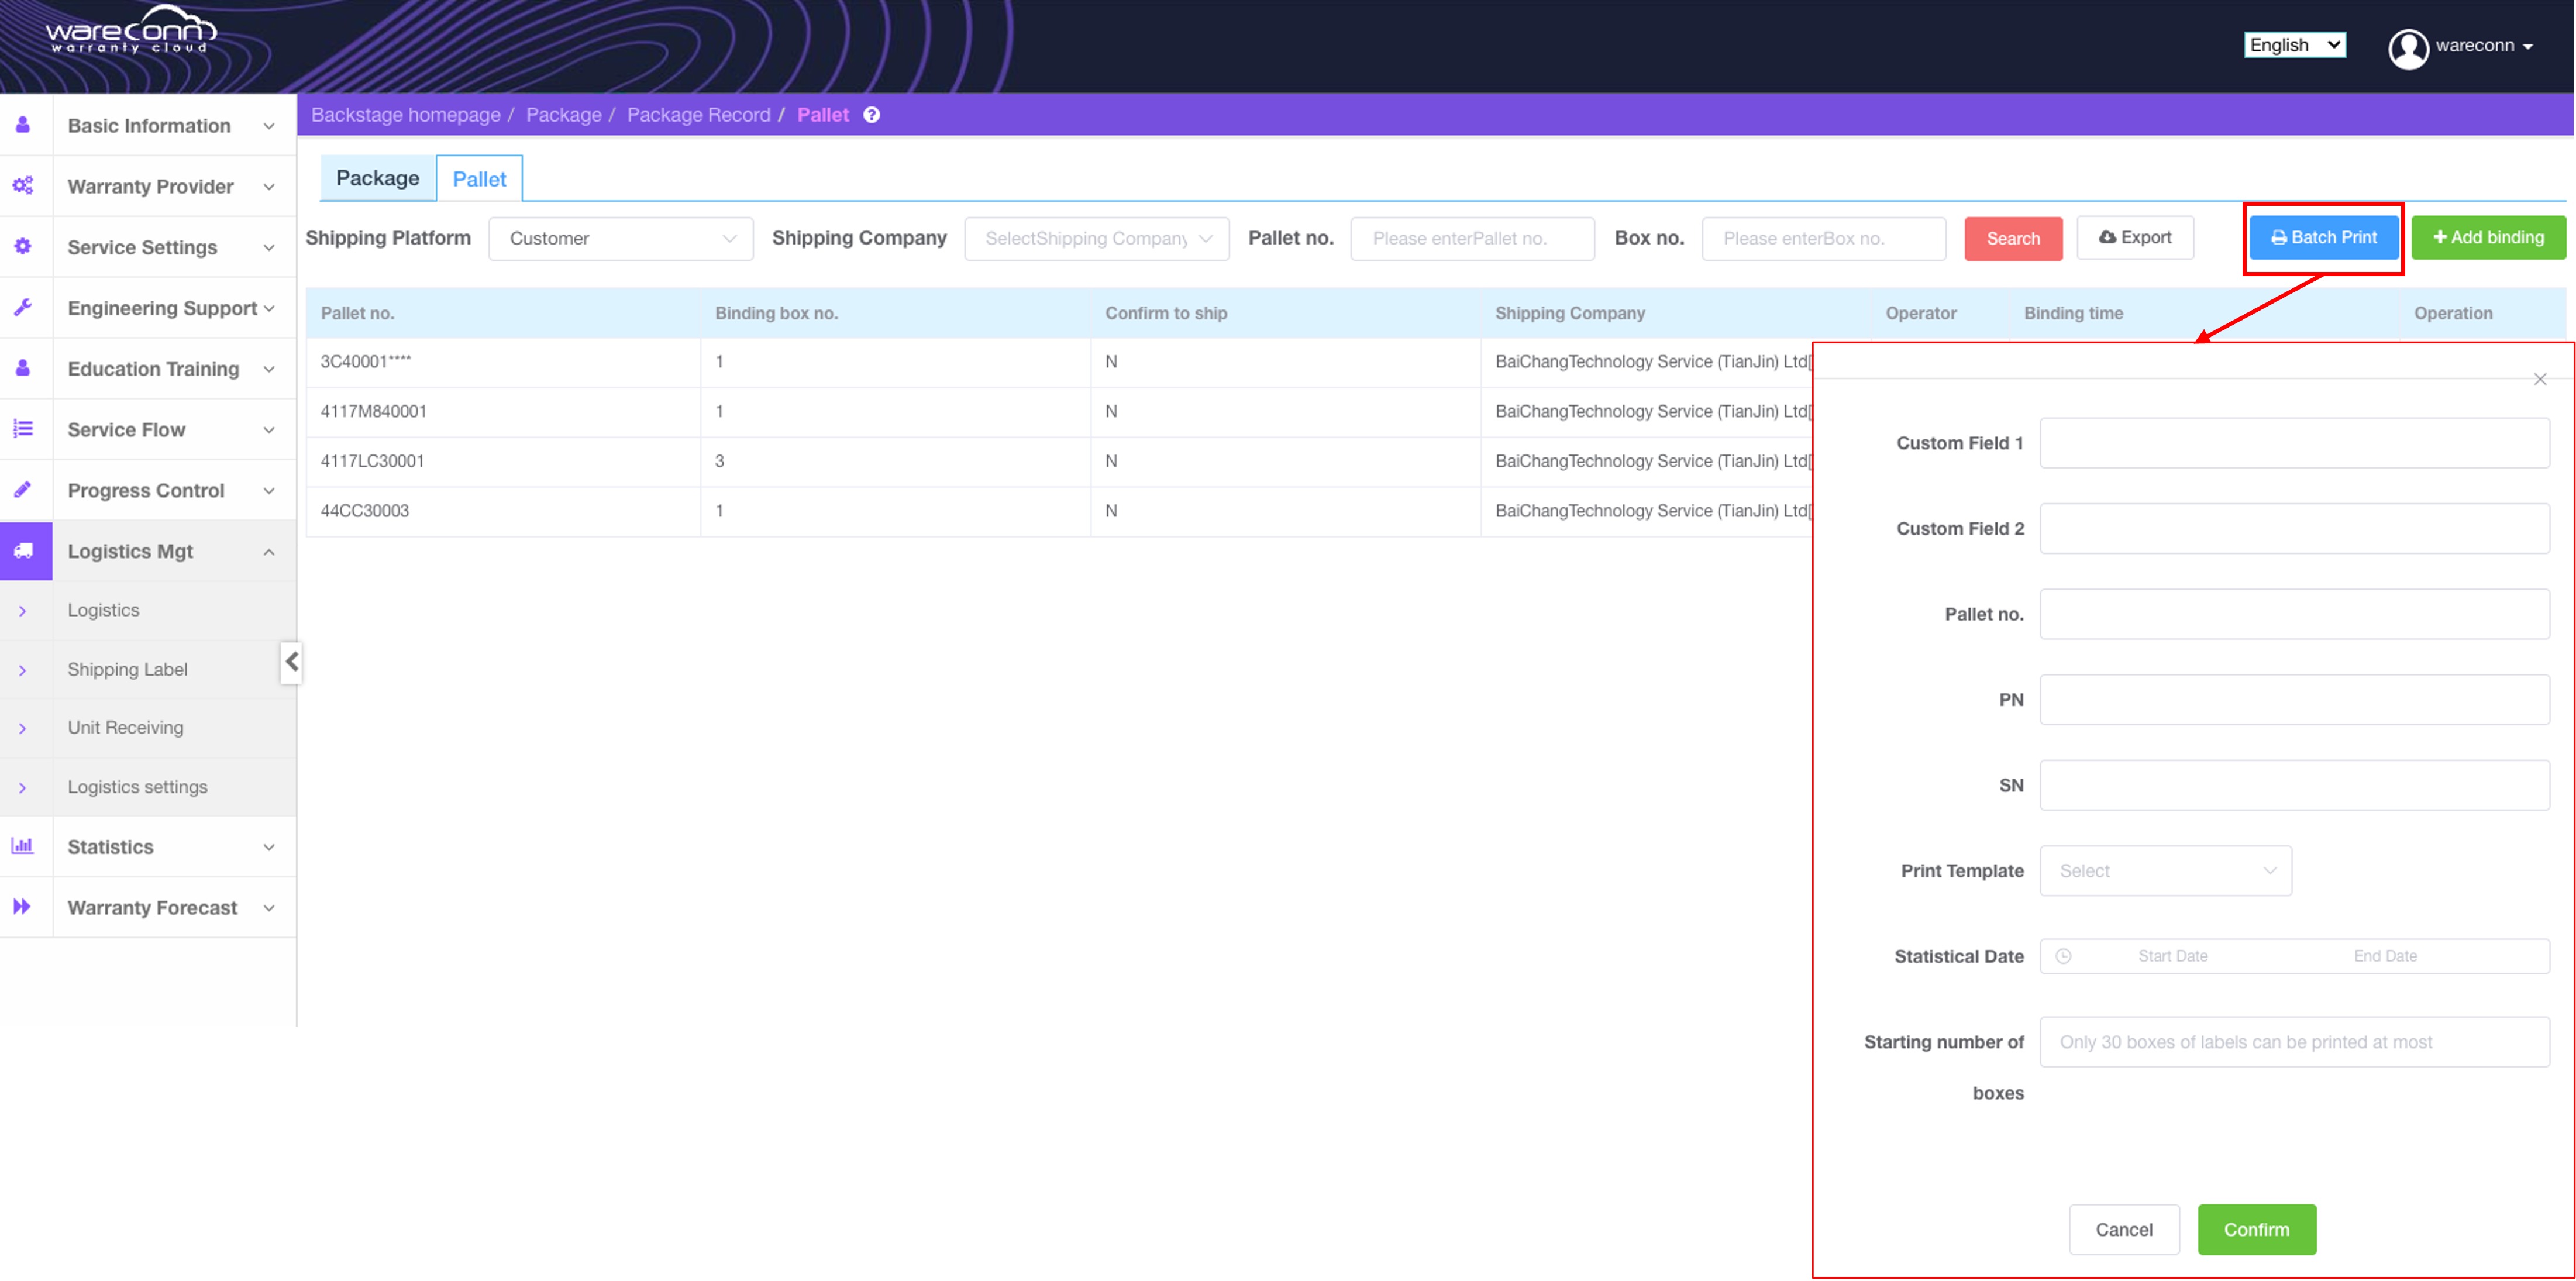This screenshot has width=2576, height=1281.
Task: Click the list icon beside Service Flow
Action: [23, 429]
